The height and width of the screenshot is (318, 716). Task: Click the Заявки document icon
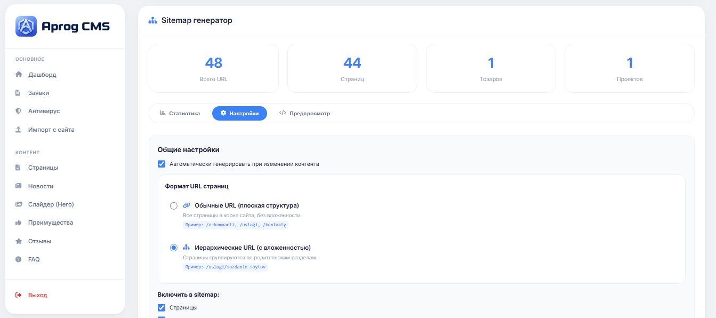click(19, 93)
